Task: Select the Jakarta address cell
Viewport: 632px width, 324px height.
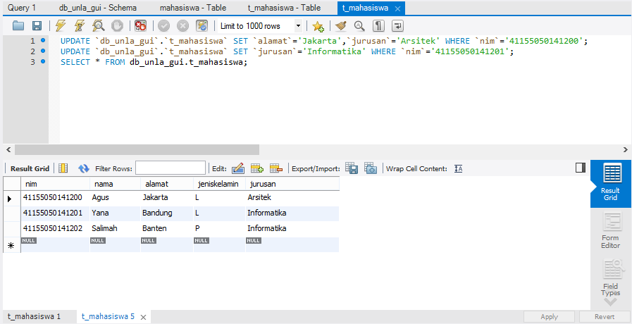Action: (x=167, y=198)
